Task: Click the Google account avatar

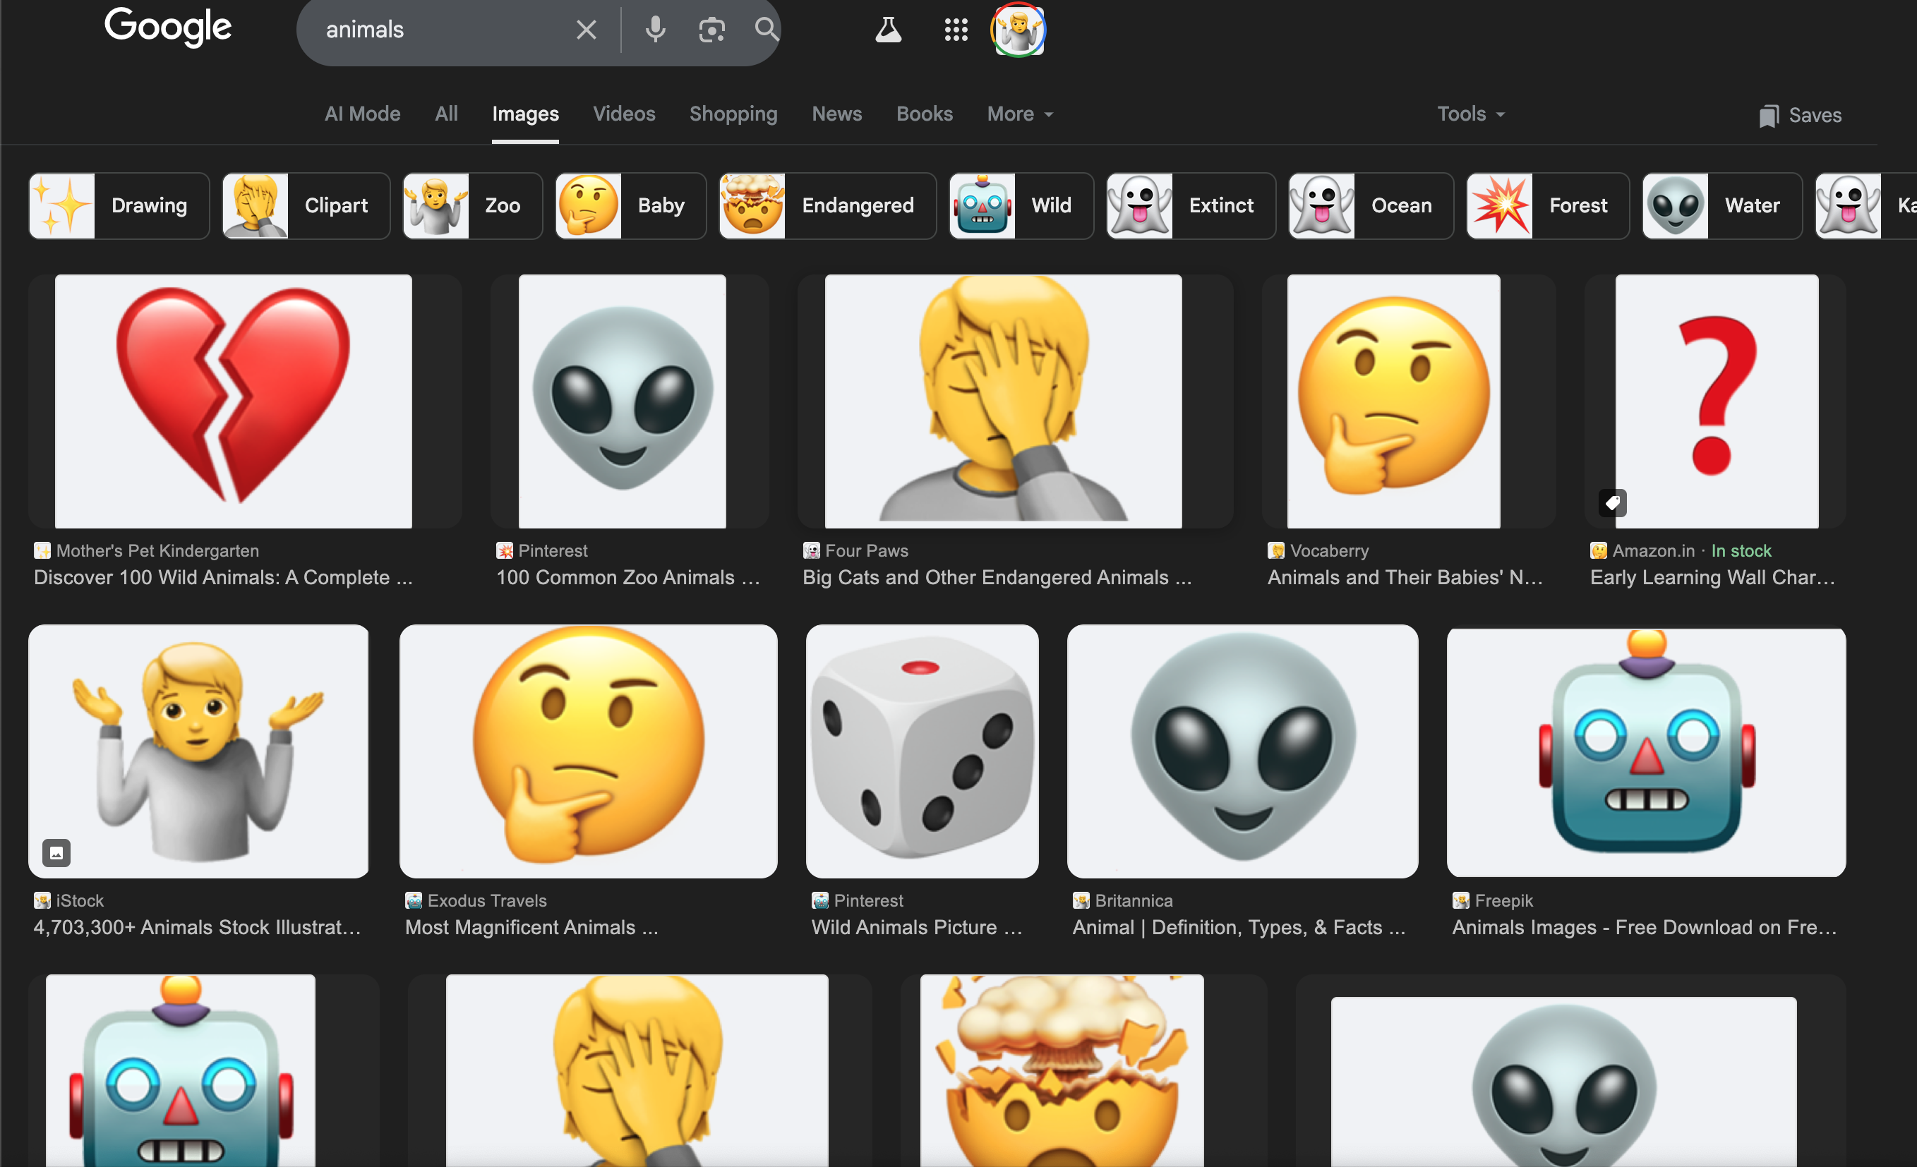Action: (1018, 30)
